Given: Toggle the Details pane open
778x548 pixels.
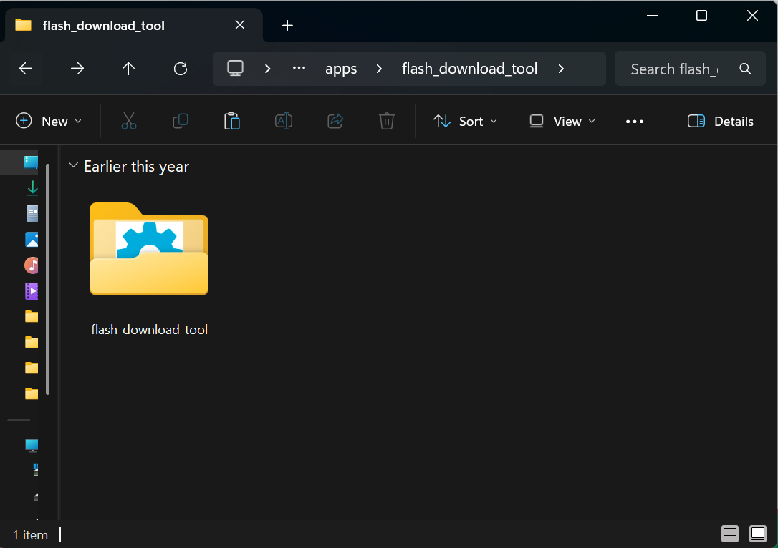Looking at the screenshot, I should pos(720,121).
